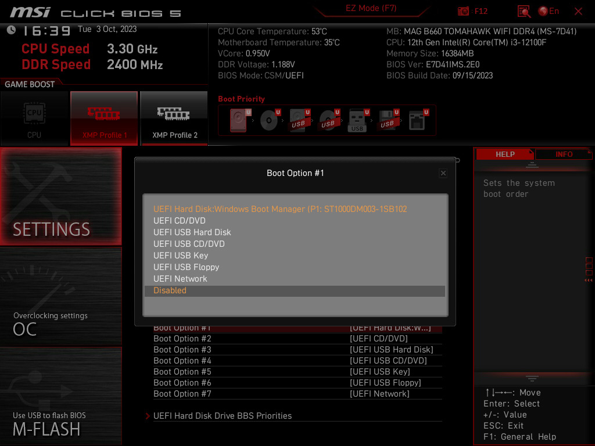
Task: Take a screenshot with the F12 camera icon
Action: [463, 12]
